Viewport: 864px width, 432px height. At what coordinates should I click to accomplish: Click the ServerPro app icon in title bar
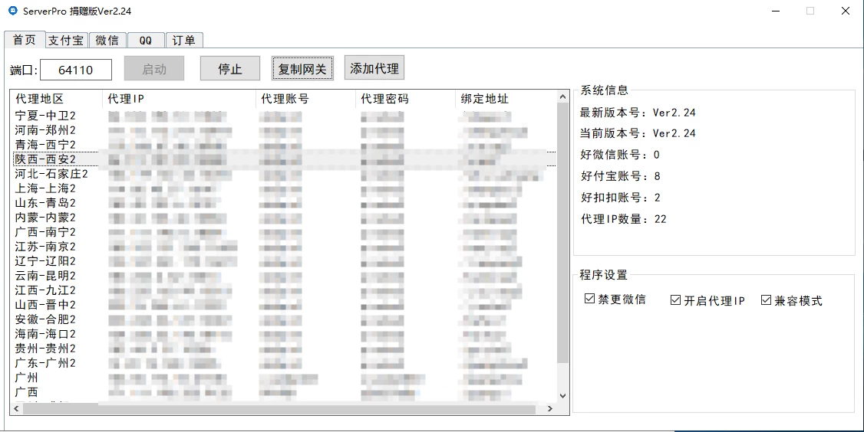tap(12, 11)
